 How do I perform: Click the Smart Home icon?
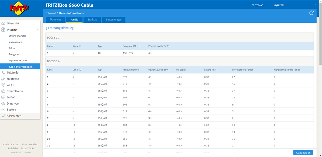pos(4,91)
